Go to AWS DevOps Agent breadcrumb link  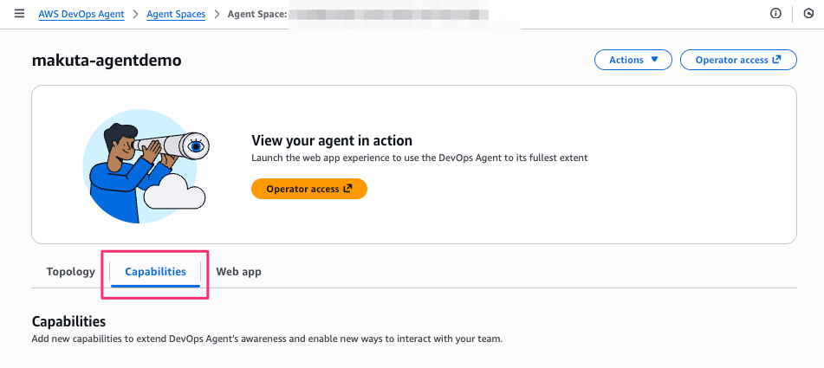(x=81, y=15)
